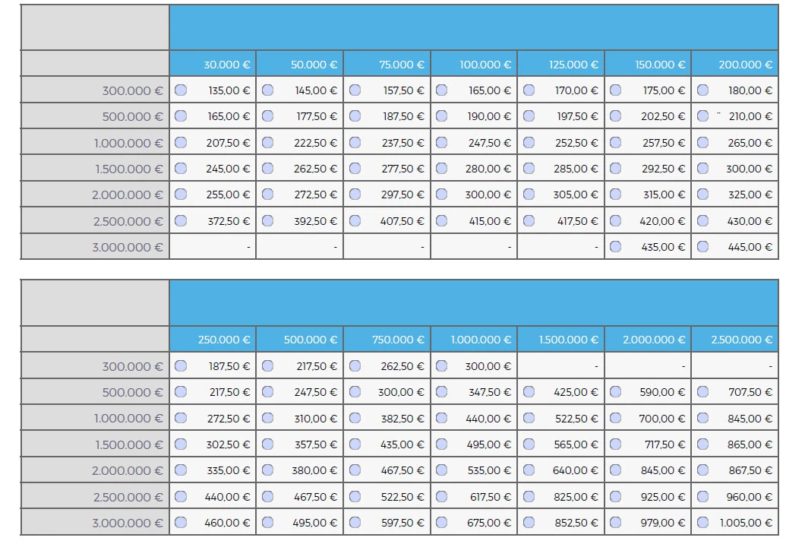Pick the 310,00 € radio option
Image resolution: width=805 pixels, height=544 pixels.
267,418
